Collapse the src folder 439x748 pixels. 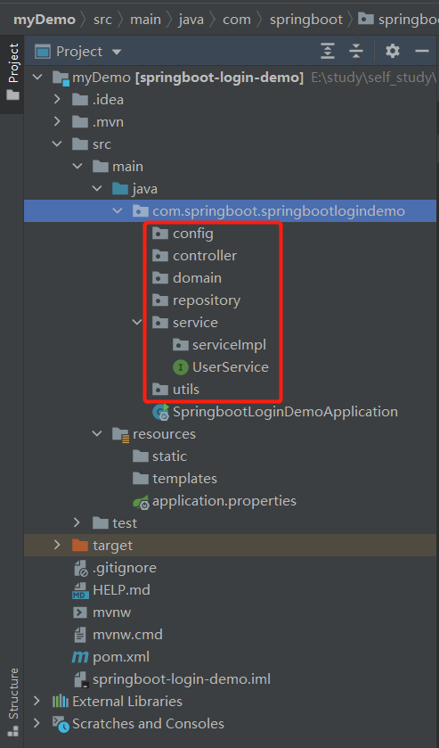pos(57,144)
